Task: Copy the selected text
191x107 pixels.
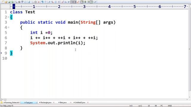Action: pos(32,2)
